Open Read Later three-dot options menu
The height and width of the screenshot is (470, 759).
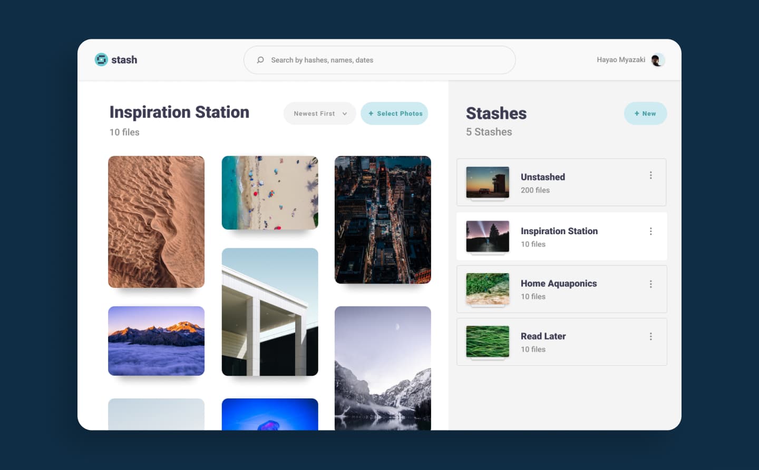[650, 336]
